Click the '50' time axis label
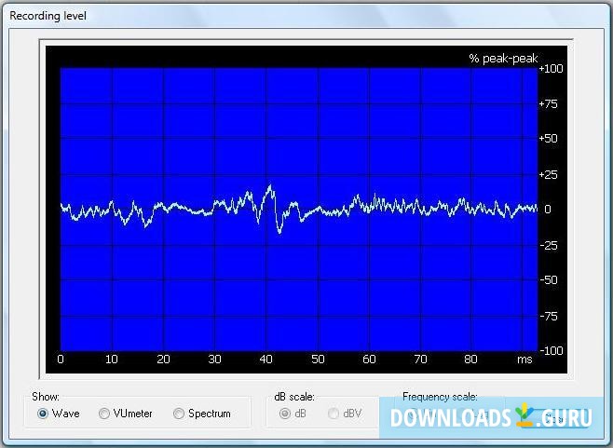This screenshot has height=448, width=613. [x=318, y=359]
